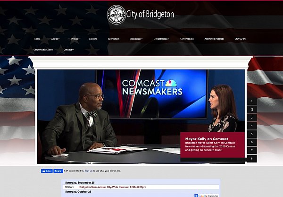Select slide 1 in the slideshow
283x197 pixels.
(252, 102)
